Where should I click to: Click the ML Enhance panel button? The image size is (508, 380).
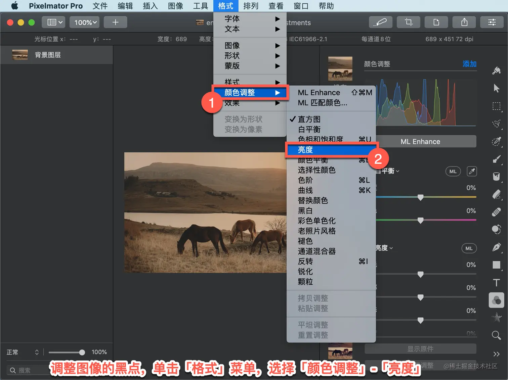[x=420, y=141]
